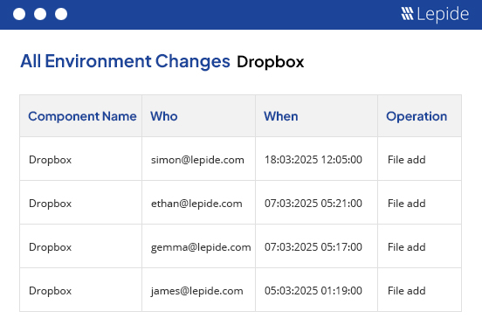482x332 pixels.
Task: Click Dropbox in james's row
Action: 50,291
